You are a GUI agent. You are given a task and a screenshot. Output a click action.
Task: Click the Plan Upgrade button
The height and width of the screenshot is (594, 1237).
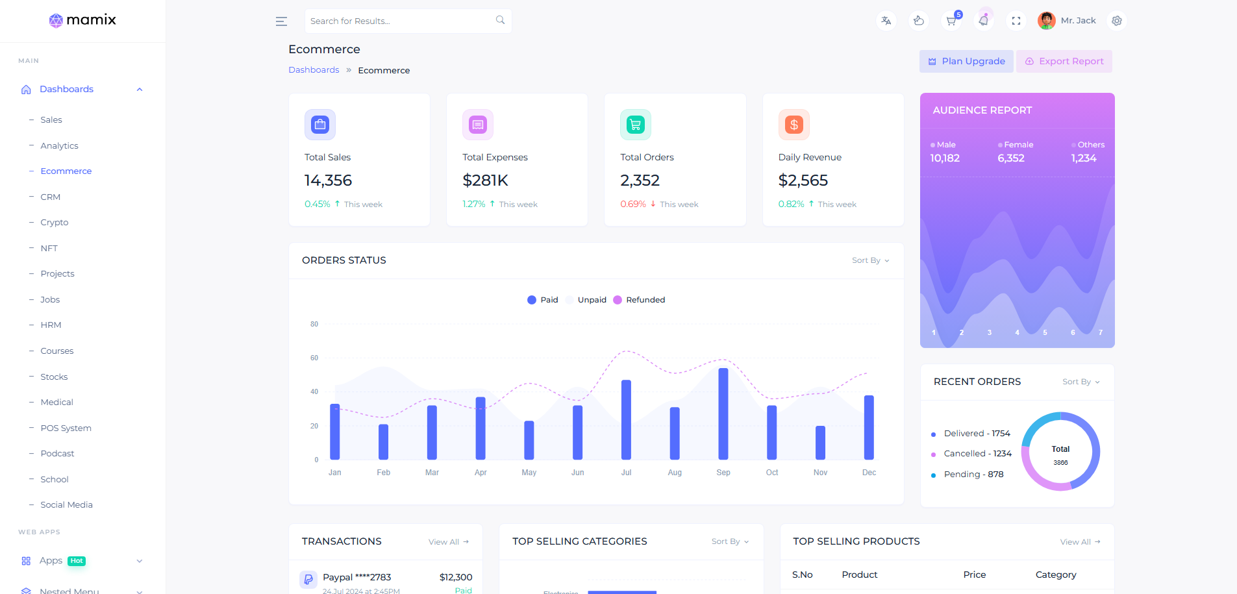pyautogui.click(x=966, y=62)
